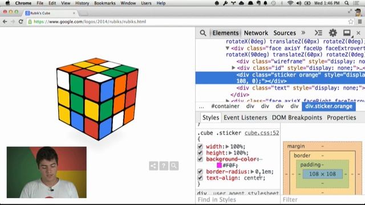
Task: Select the highlighted sticker orange div row
Action: [280, 78]
